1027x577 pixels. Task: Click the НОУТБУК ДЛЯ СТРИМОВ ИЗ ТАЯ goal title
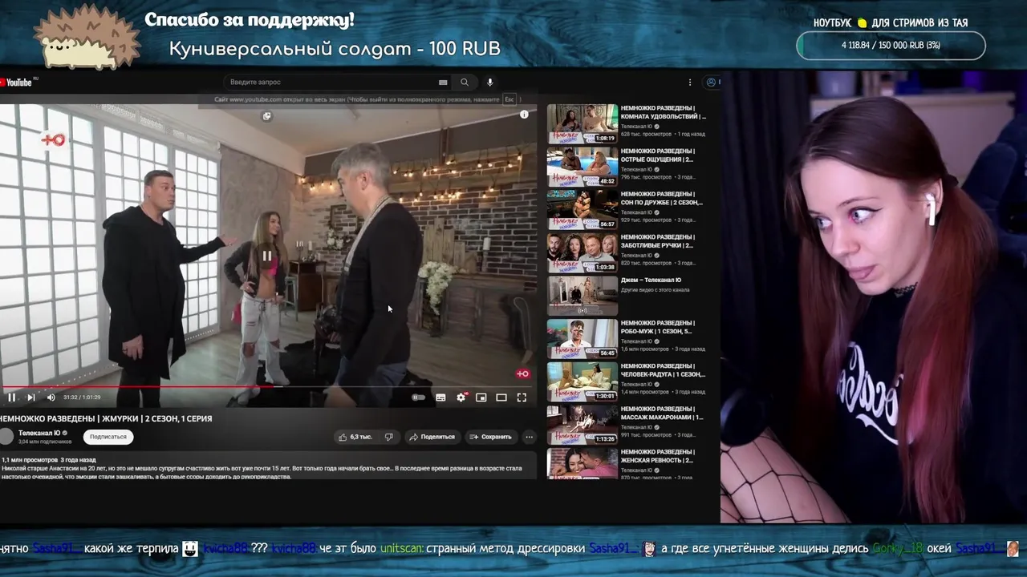point(891,23)
